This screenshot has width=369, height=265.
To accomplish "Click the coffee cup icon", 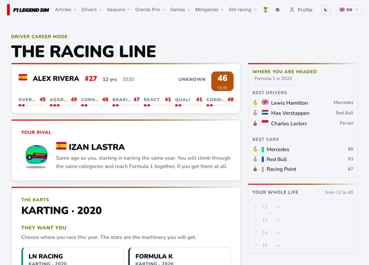I will [277, 10].
